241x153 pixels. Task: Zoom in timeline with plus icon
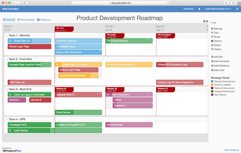(207, 21)
